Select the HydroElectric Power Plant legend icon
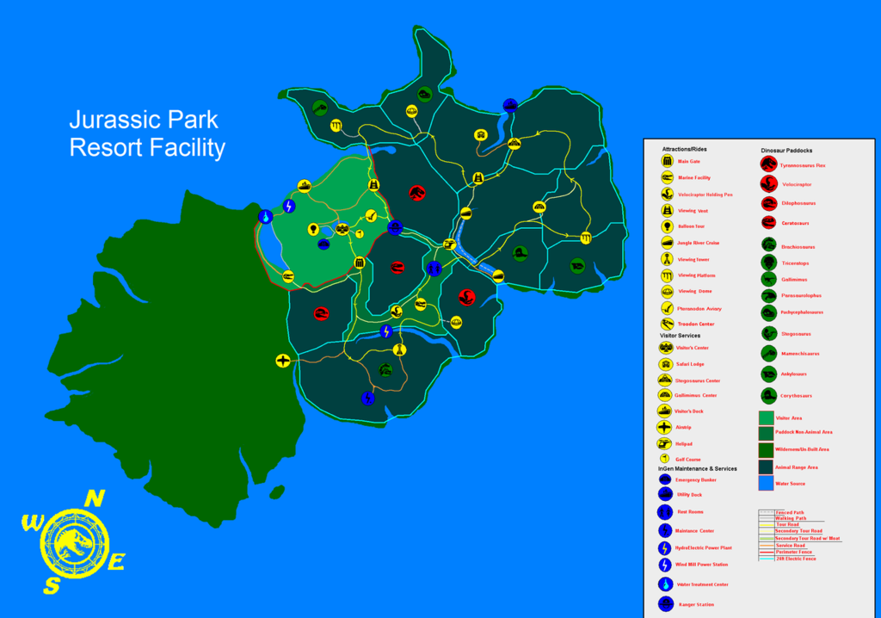The width and height of the screenshot is (881, 618). [x=665, y=547]
